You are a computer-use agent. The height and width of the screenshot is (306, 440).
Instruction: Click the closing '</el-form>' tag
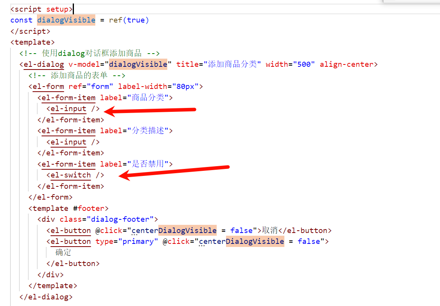pos(51,197)
